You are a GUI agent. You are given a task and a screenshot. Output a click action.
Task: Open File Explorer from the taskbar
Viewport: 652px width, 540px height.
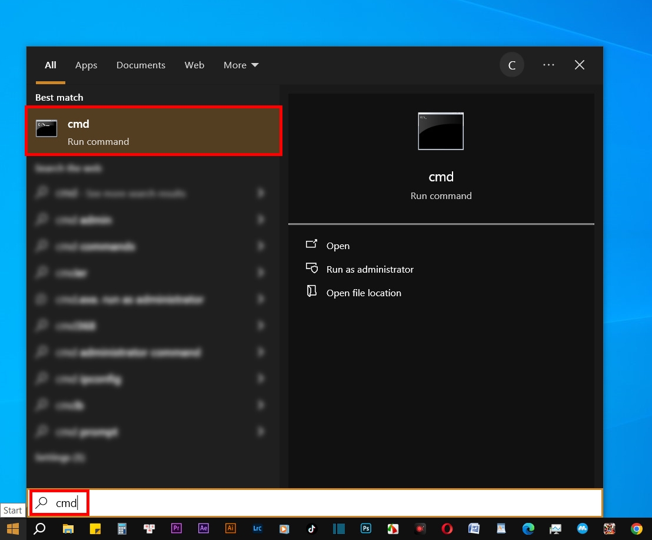click(68, 529)
